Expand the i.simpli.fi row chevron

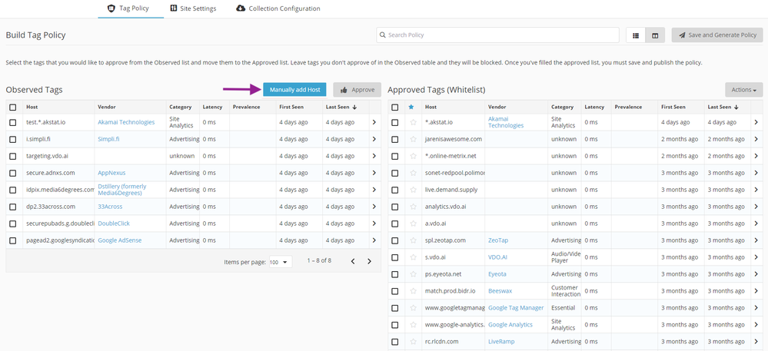(x=374, y=139)
